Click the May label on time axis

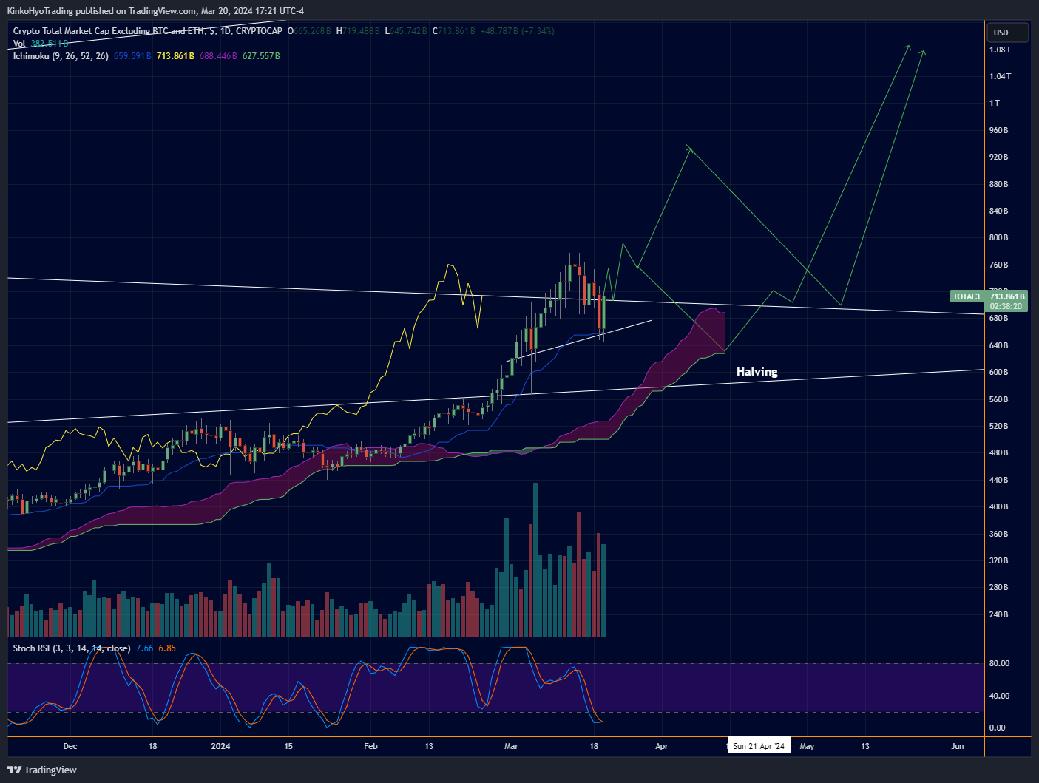tap(807, 746)
